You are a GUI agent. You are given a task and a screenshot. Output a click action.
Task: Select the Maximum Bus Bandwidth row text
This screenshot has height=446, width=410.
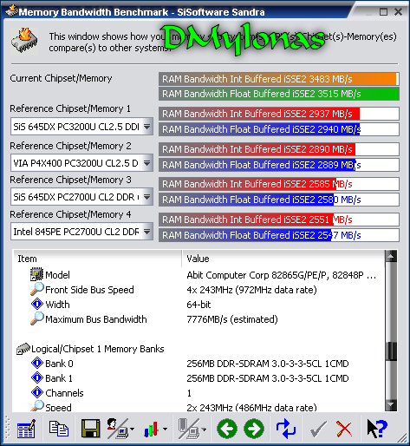coord(96,319)
